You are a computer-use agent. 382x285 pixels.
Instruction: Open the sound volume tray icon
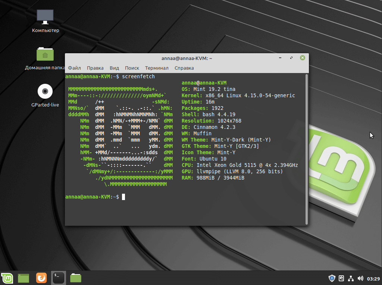pos(360,278)
